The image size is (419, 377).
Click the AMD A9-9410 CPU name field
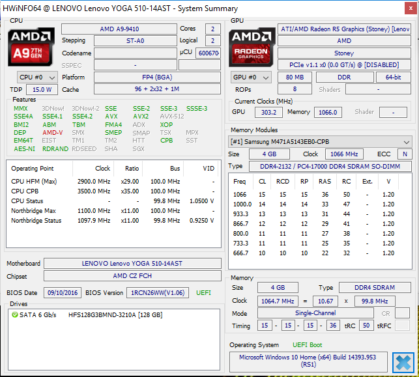(119, 29)
